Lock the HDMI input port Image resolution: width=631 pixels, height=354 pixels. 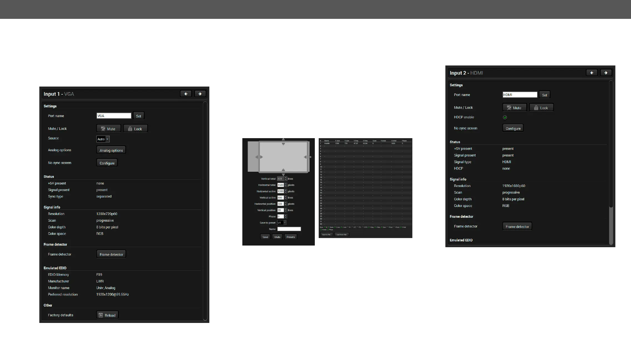click(x=541, y=108)
